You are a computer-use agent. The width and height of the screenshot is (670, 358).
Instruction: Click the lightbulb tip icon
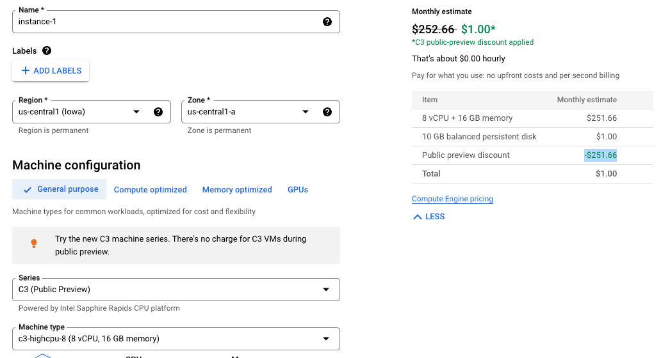pos(34,244)
